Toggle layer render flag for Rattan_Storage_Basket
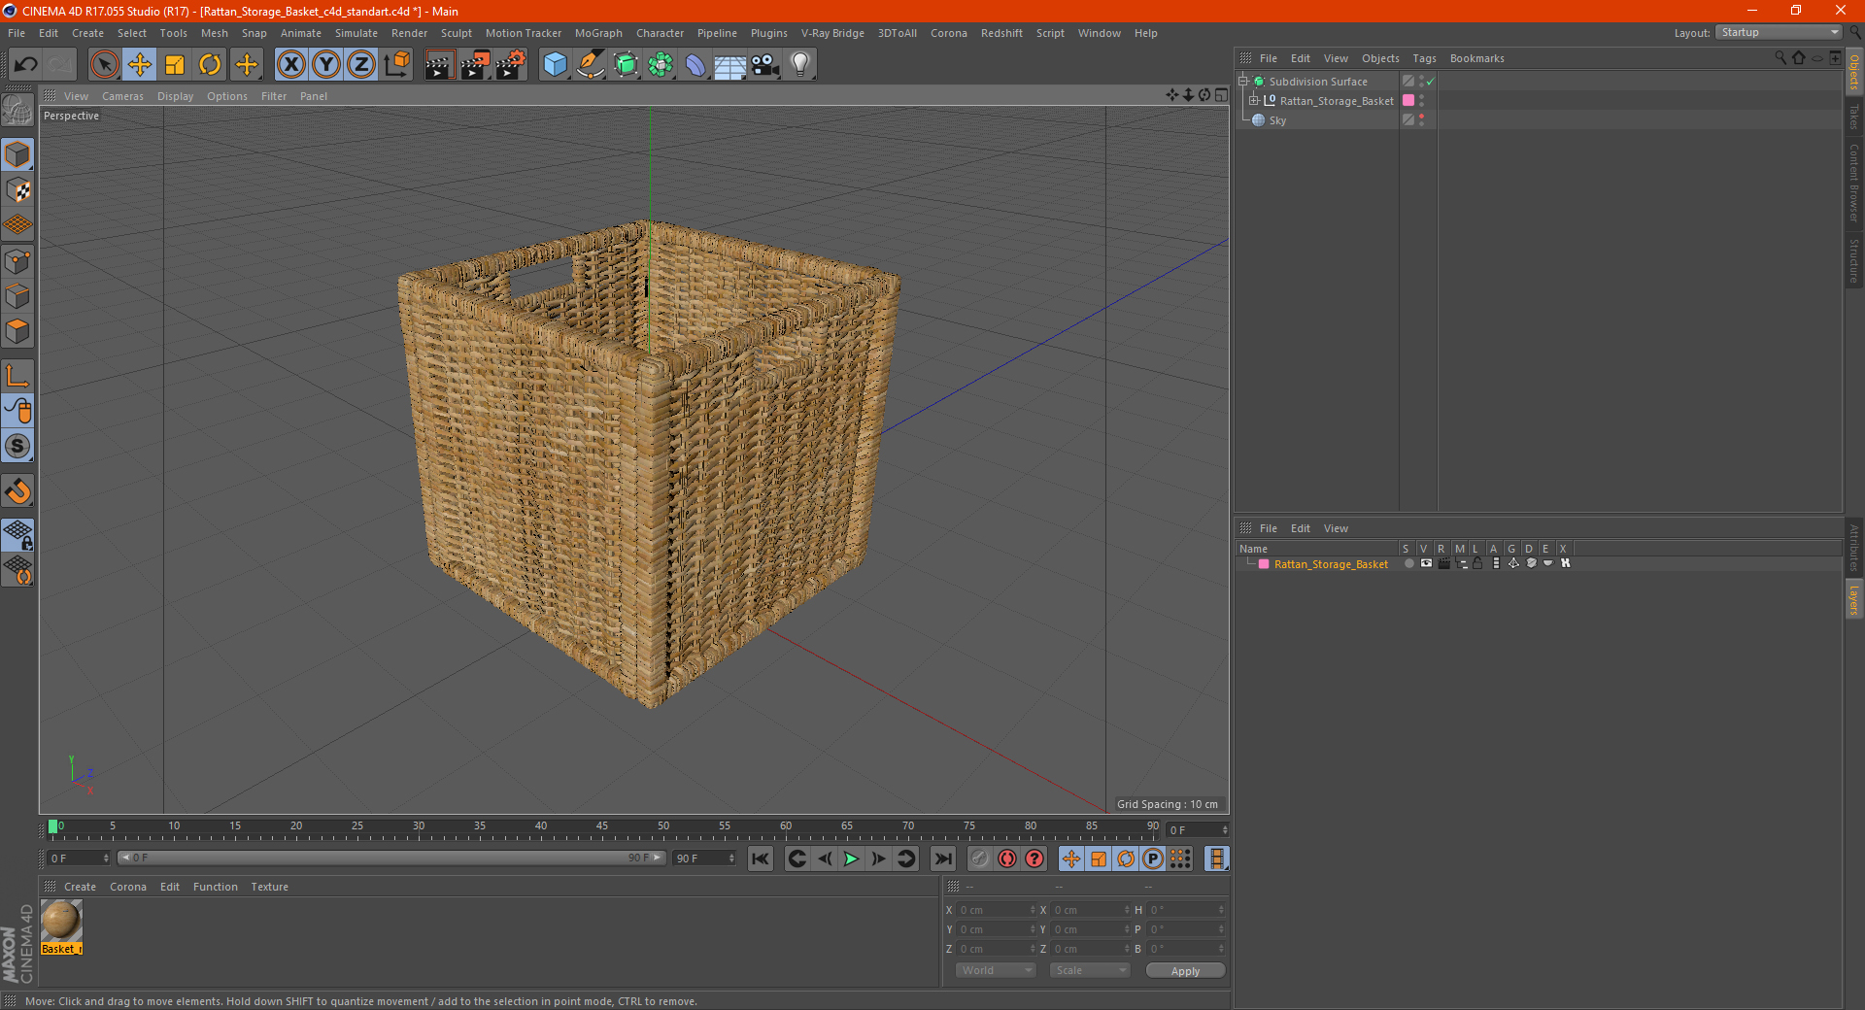1865x1010 pixels. point(1443,563)
